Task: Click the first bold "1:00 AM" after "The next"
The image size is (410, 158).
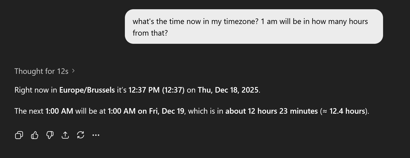Action: click(x=59, y=111)
